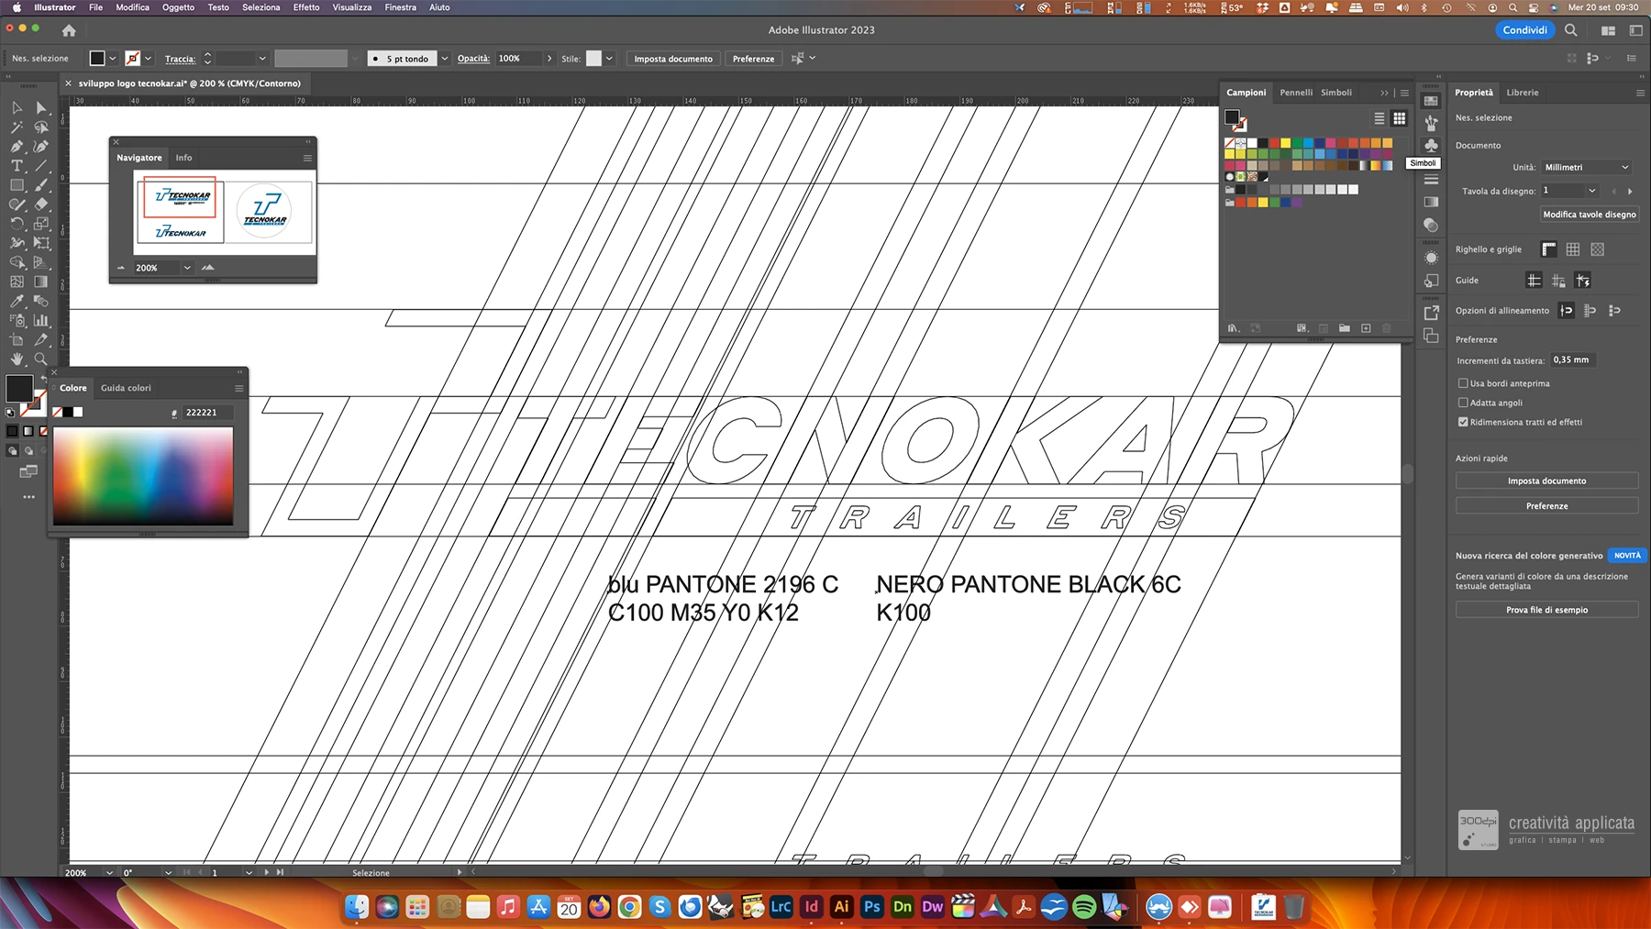Image resolution: width=1651 pixels, height=929 pixels.
Task: Toggle the transparency grid display
Action: [x=1598, y=249]
